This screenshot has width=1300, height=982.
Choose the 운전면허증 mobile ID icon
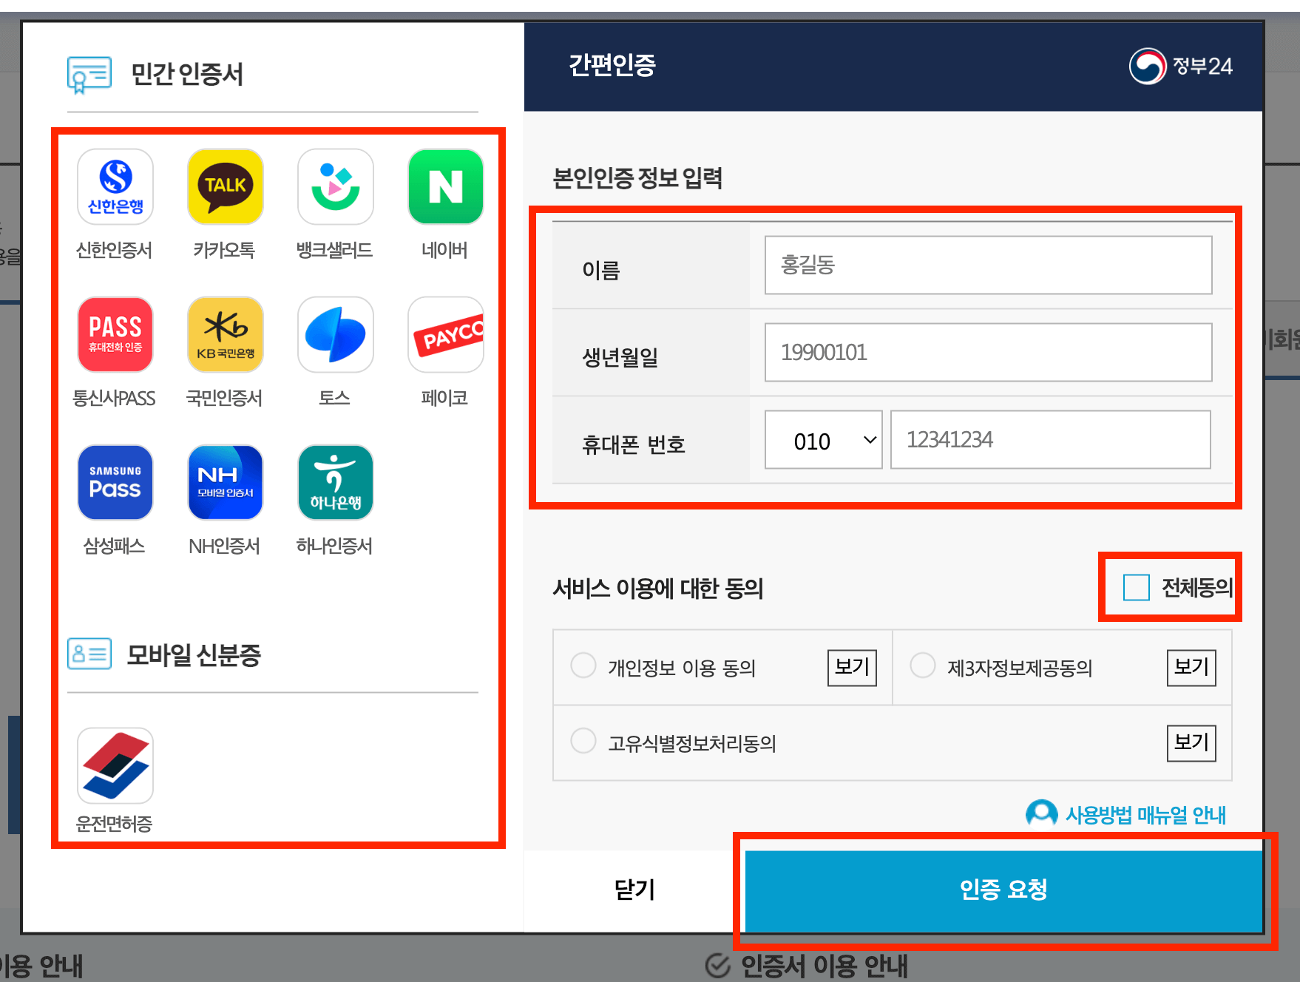(x=115, y=765)
